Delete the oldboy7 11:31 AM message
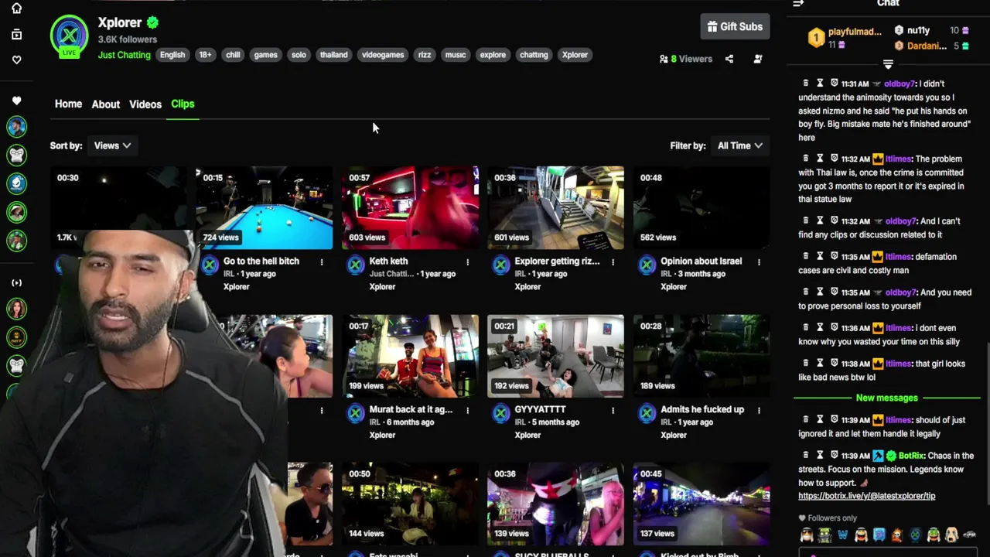 pyautogui.click(x=806, y=83)
